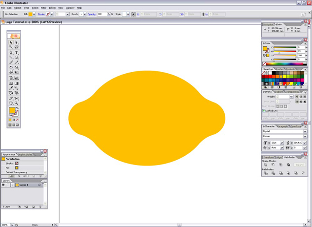Select the Free Transform tool
Screen dimensions: 312x227
pos(17,72)
